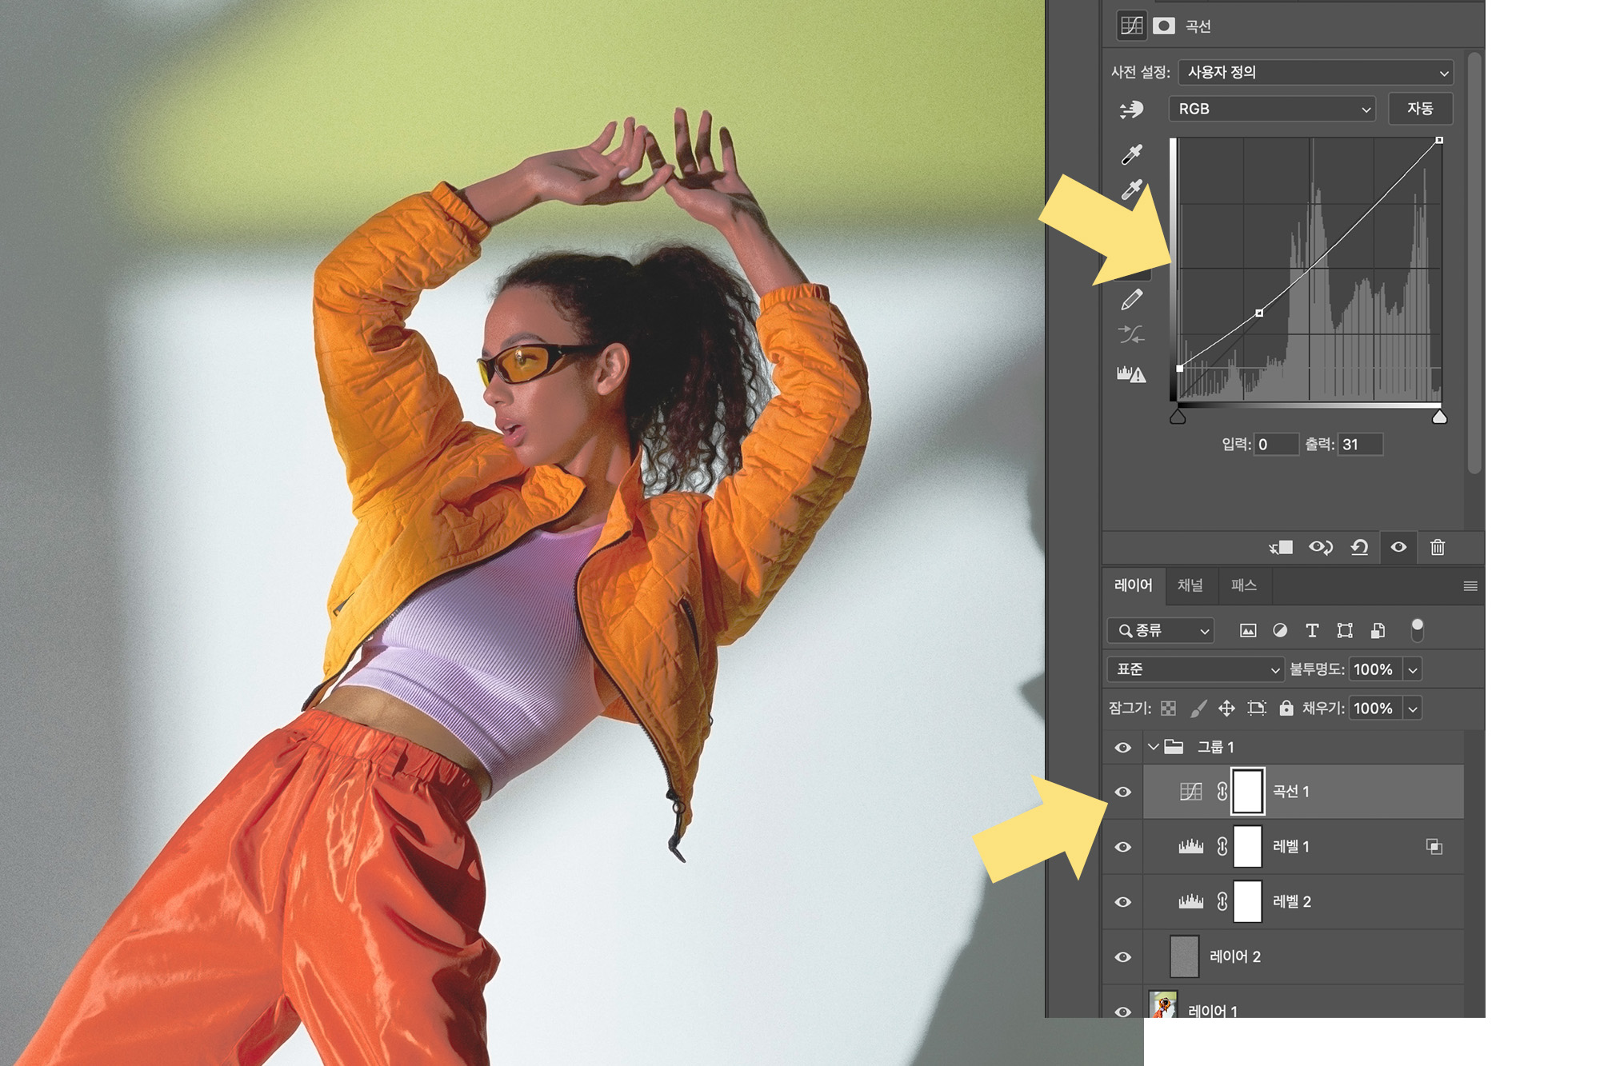Click the lock all padlock icon
Screen dimensions: 1600x1066
click(x=1286, y=708)
